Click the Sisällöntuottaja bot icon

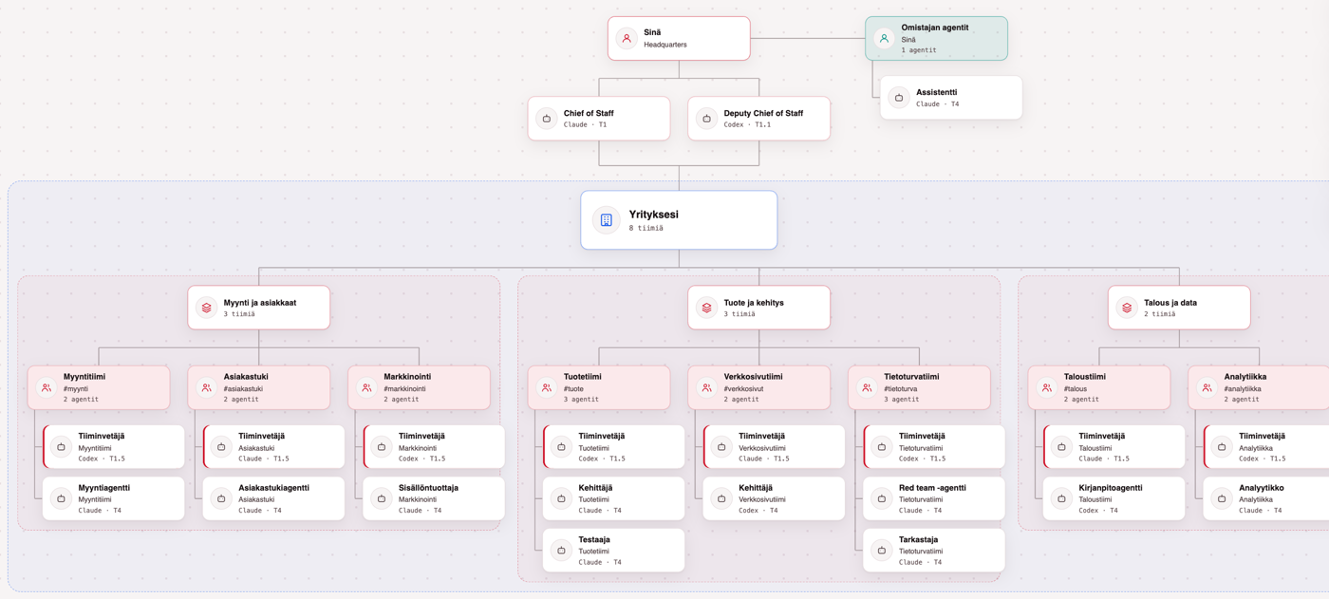click(x=382, y=498)
